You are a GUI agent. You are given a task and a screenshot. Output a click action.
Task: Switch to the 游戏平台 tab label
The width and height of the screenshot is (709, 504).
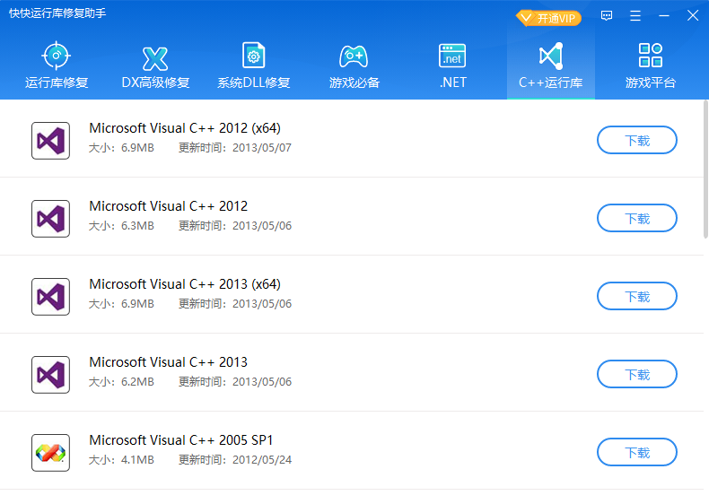tap(651, 83)
